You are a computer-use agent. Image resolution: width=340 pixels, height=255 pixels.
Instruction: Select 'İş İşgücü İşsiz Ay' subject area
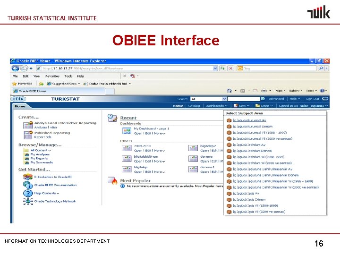tap(246, 194)
